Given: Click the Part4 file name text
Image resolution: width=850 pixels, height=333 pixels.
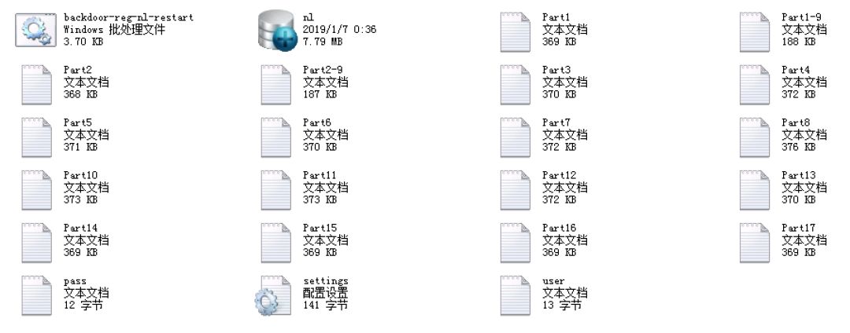Looking at the screenshot, I should click(796, 70).
